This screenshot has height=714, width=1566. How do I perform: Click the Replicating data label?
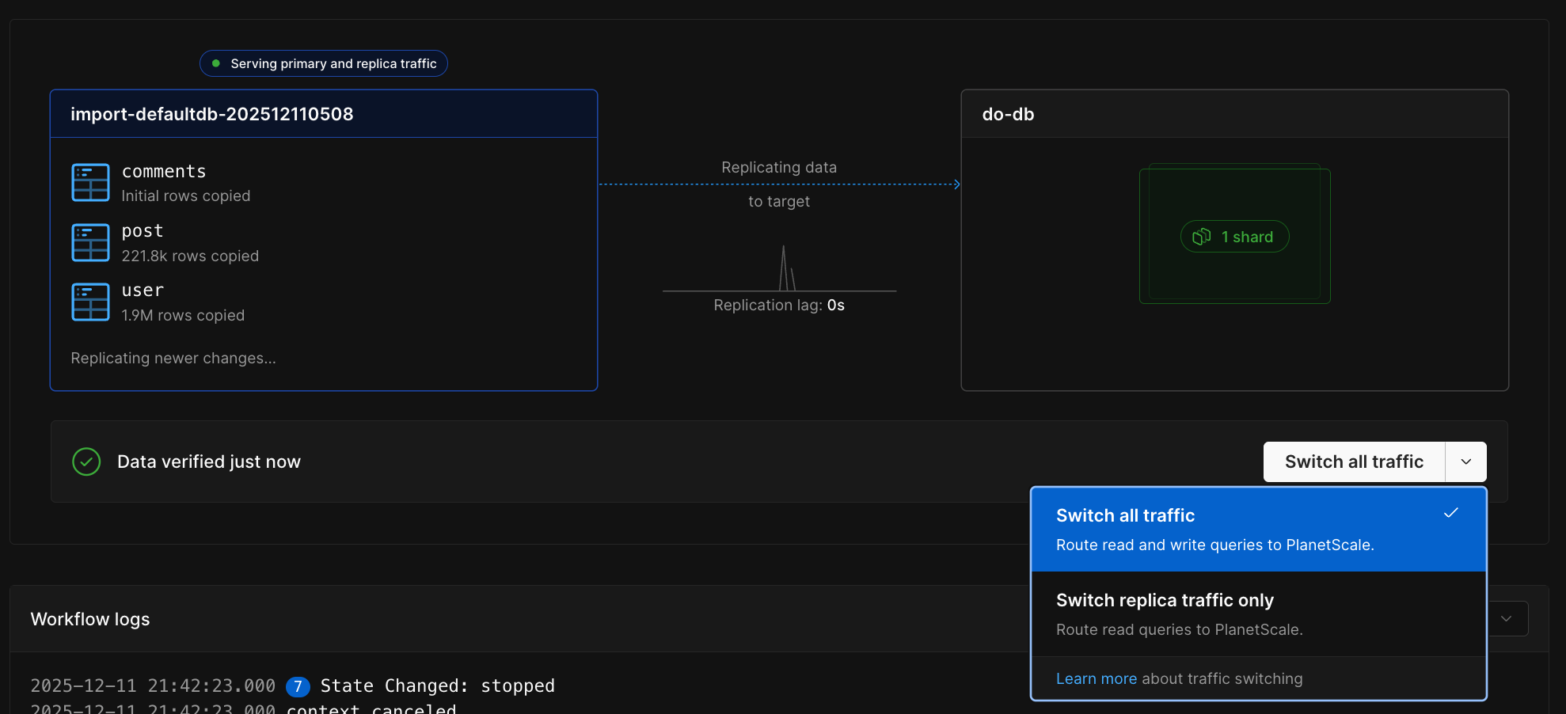click(779, 167)
